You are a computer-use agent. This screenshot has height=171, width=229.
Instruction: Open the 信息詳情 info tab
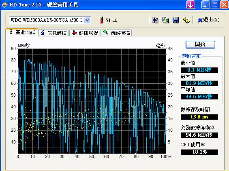[54, 33]
